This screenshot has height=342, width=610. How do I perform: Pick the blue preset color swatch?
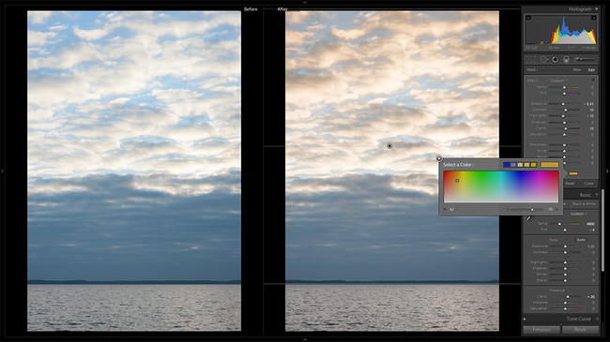click(506, 165)
